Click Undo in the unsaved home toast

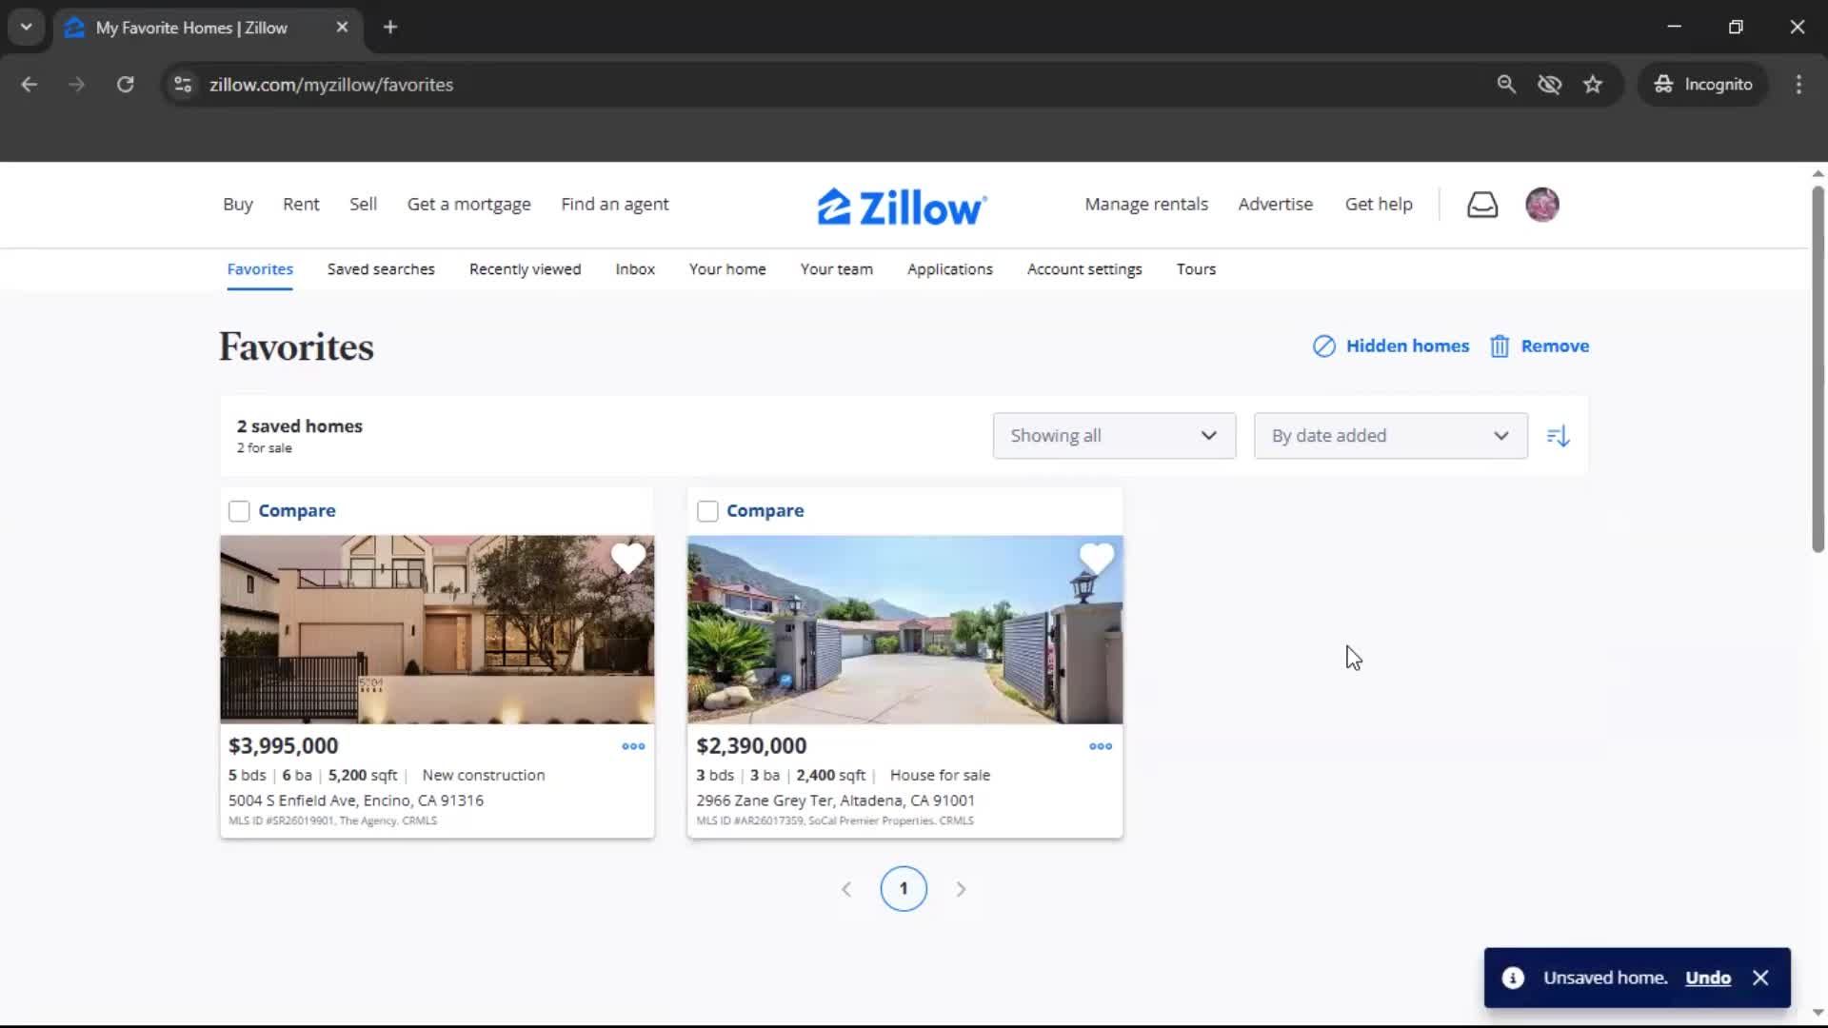(1707, 978)
